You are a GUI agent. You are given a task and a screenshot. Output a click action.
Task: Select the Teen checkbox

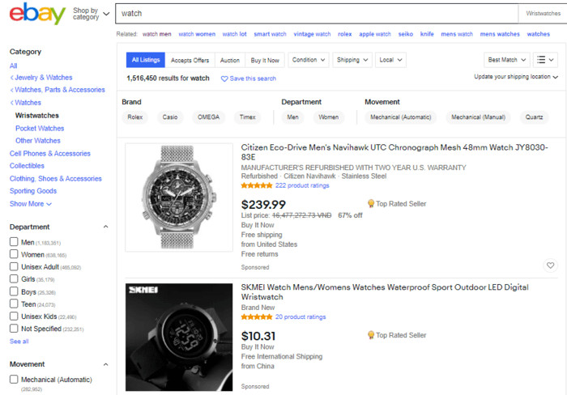point(14,304)
